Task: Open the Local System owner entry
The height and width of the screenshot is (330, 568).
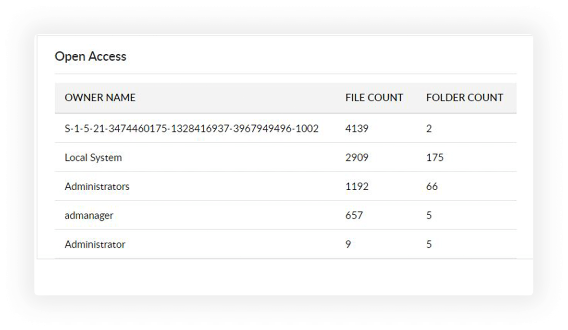Action: [x=93, y=158]
